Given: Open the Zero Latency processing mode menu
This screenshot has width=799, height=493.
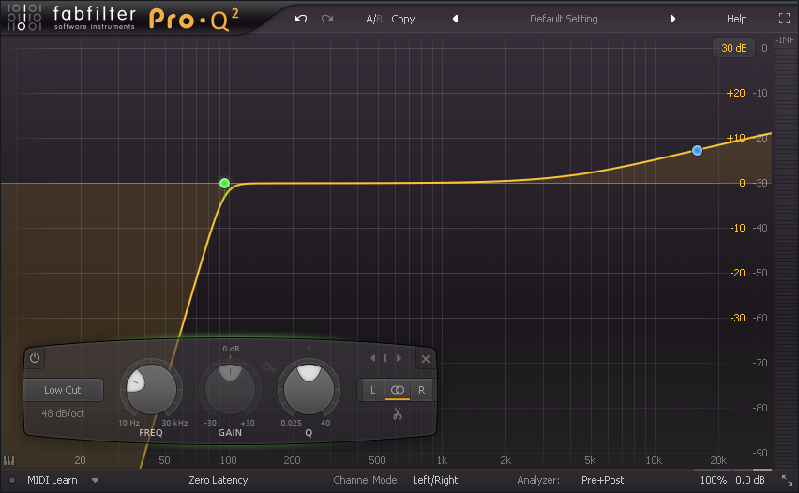Looking at the screenshot, I should tap(219, 480).
